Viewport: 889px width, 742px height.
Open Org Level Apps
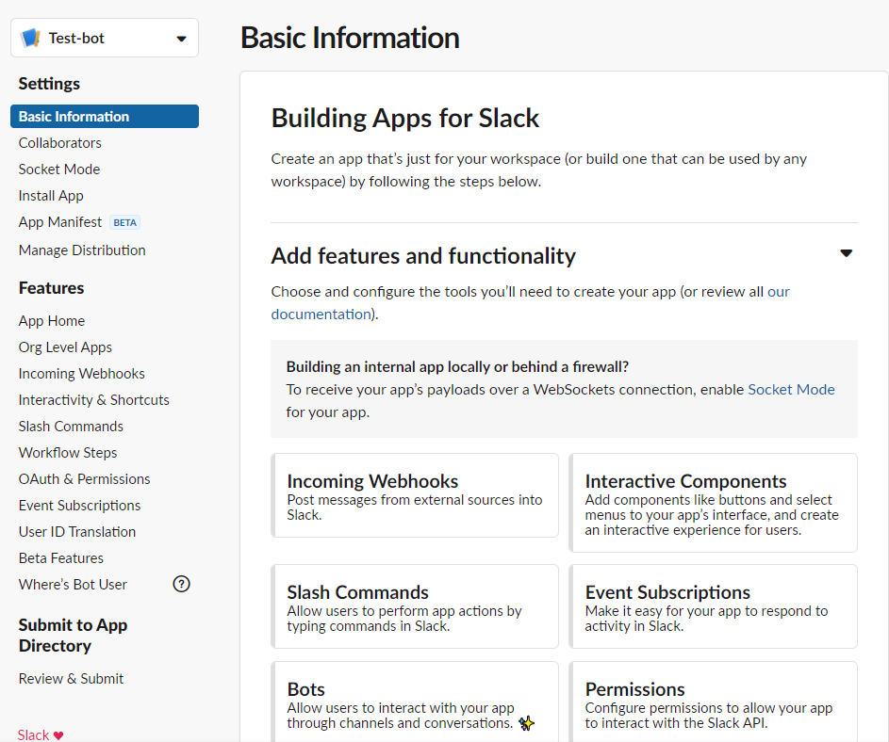(65, 347)
